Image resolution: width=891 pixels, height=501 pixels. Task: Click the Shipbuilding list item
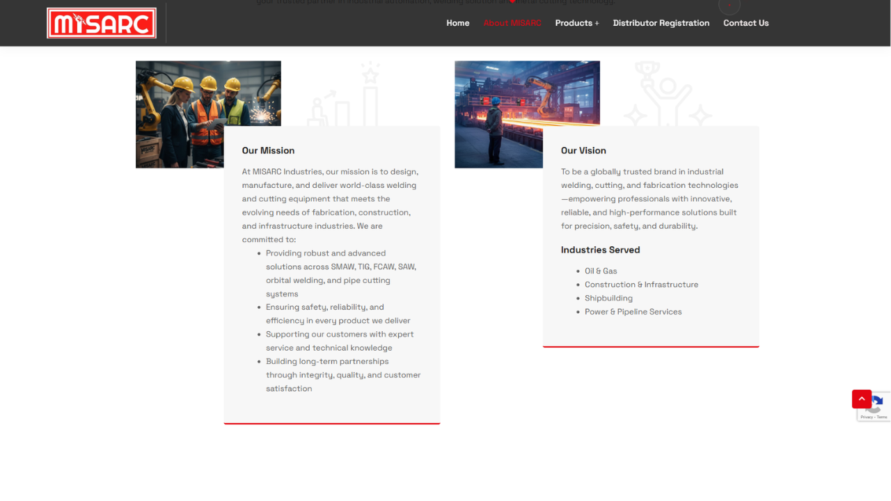tap(608, 298)
